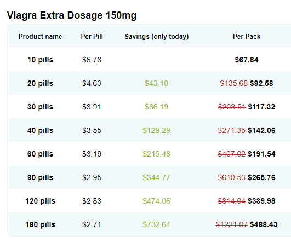291x248 pixels.
Task: Select the 120 pills product name
Action: click(x=40, y=201)
